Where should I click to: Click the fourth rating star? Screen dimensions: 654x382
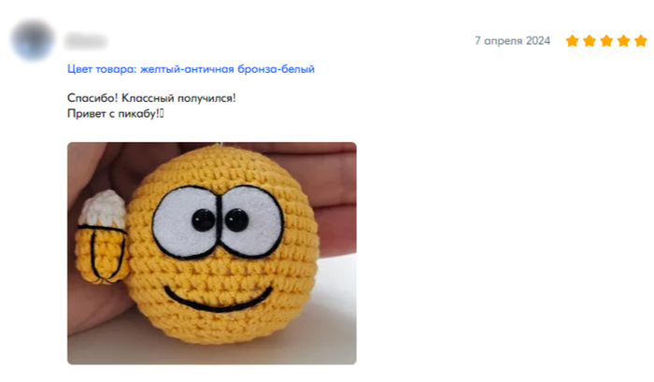point(623,41)
